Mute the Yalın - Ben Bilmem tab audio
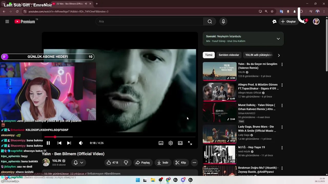The height and width of the screenshot is (184, 328). point(86,4)
